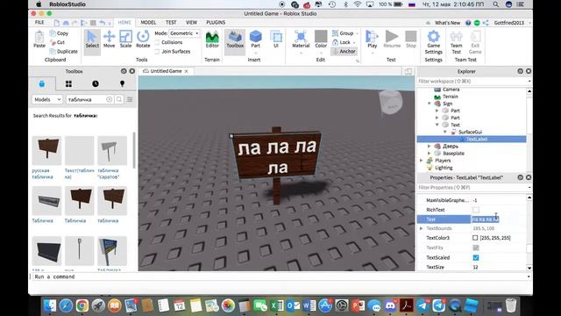561x316 pixels.
Task: Uncheck the TextScaled property checkbox
Action: pos(475,257)
